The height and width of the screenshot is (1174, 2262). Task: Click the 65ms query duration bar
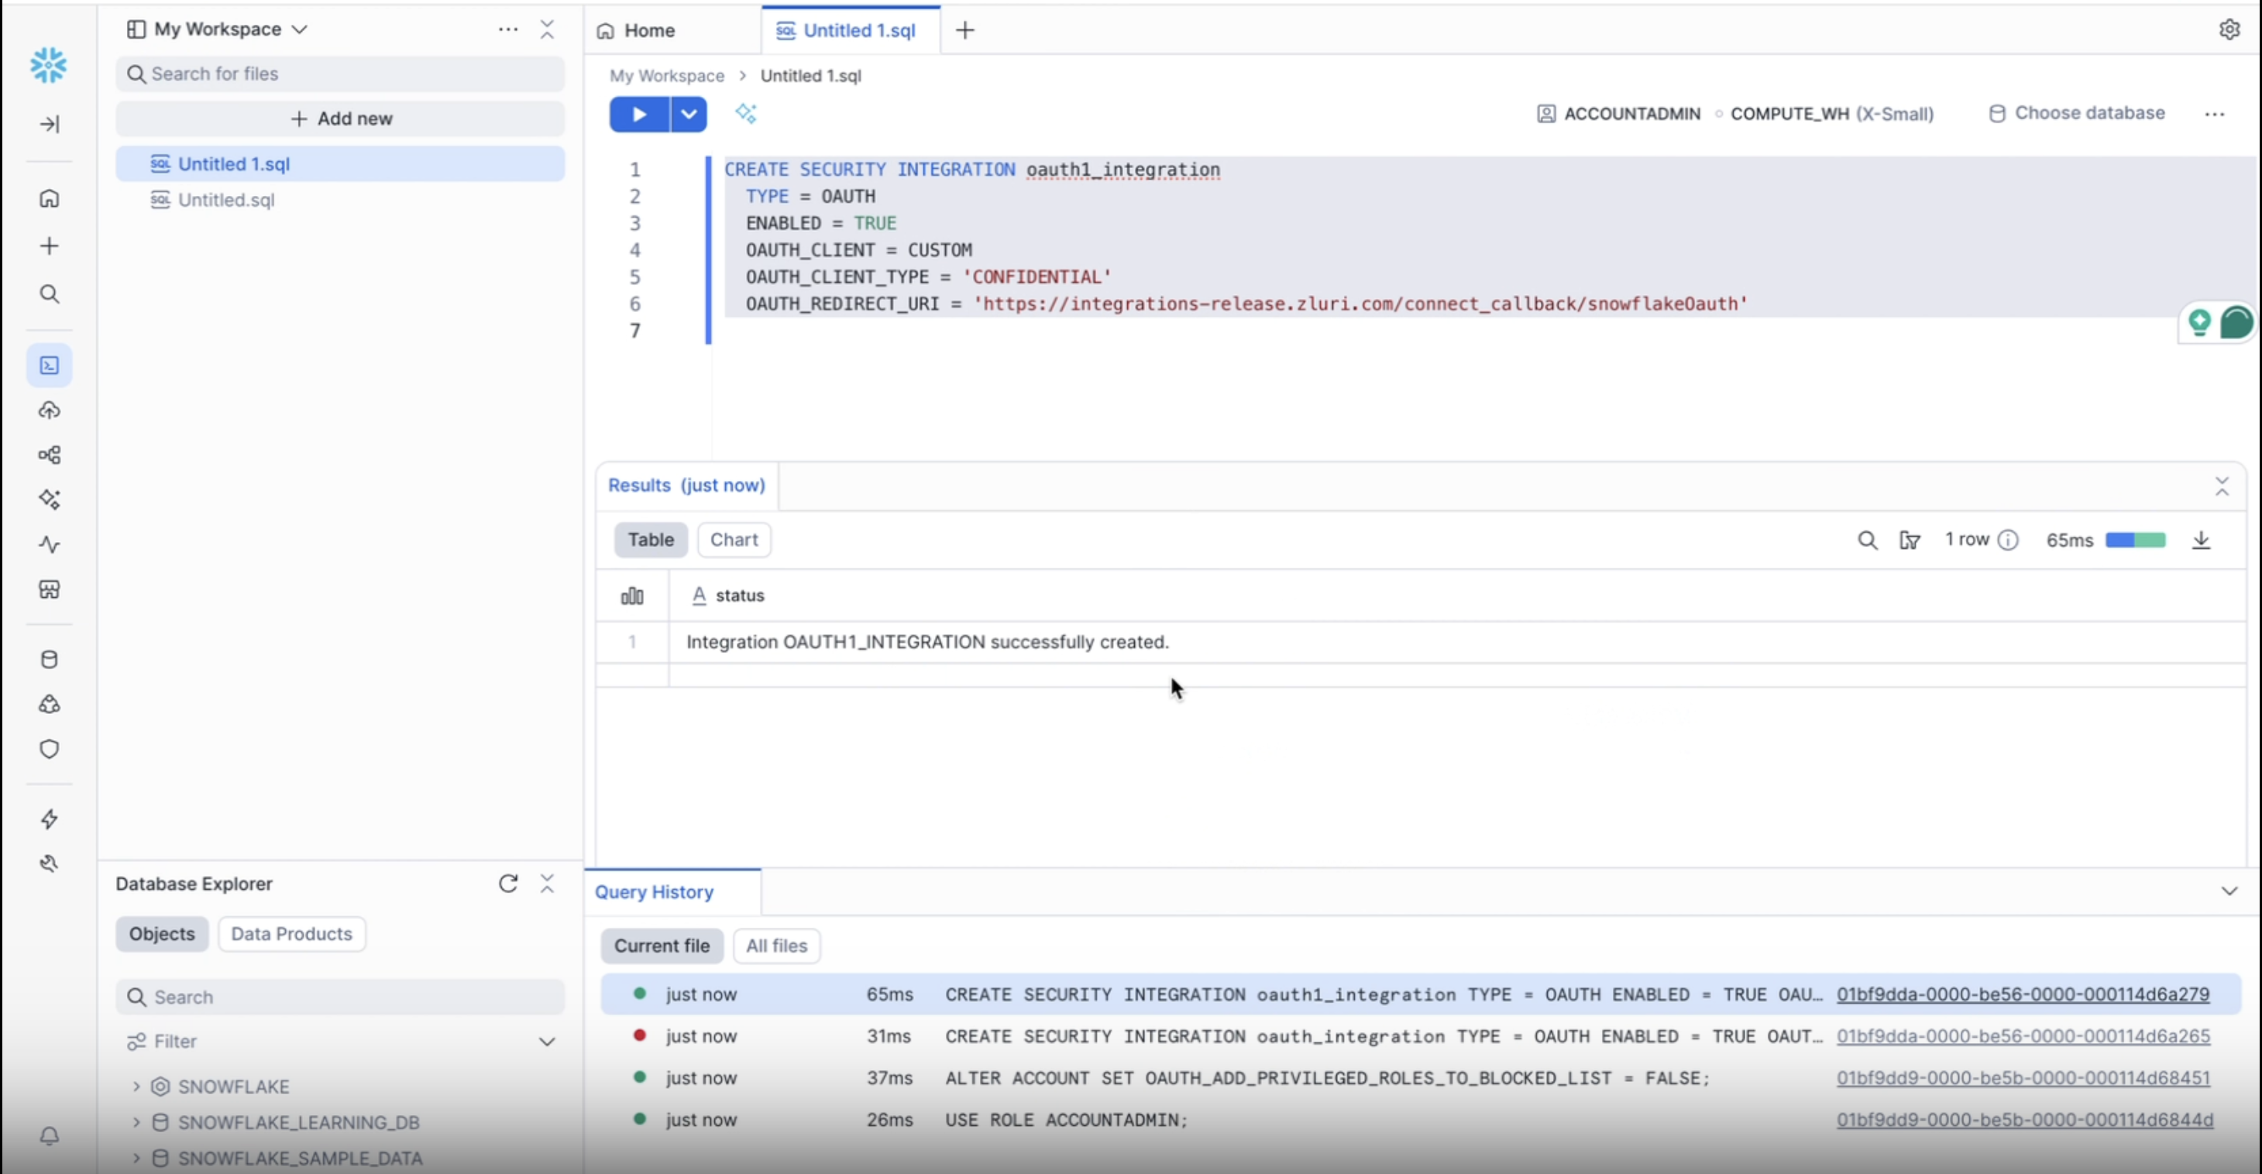[x=2135, y=540]
